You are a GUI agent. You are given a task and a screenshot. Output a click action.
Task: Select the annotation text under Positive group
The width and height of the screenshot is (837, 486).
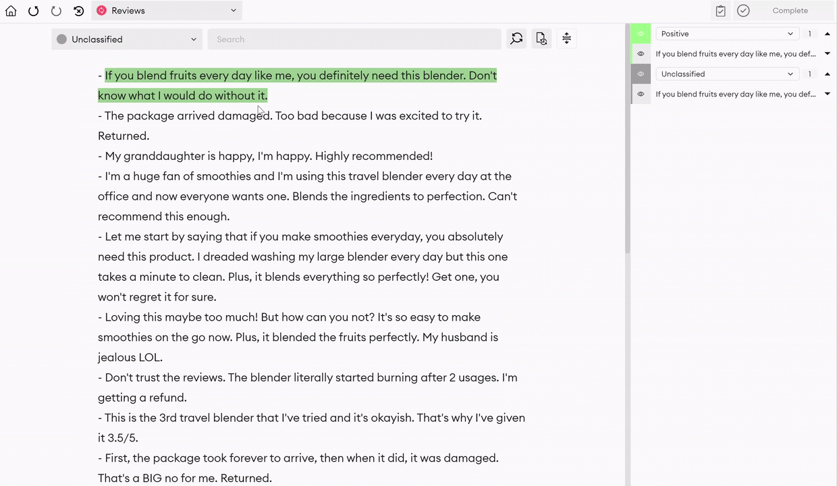tap(736, 54)
